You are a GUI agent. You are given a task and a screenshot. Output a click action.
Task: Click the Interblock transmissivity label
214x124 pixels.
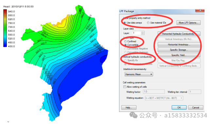pos(135,69)
